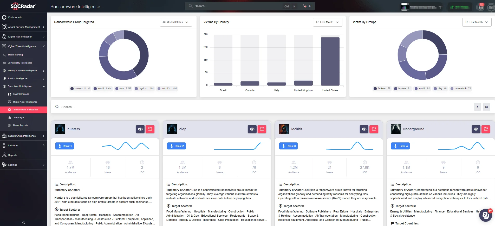This screenshot has height=226, width=495.
Task: Collapse Cyber Threat Intelligence section
Action: (44, 46)
